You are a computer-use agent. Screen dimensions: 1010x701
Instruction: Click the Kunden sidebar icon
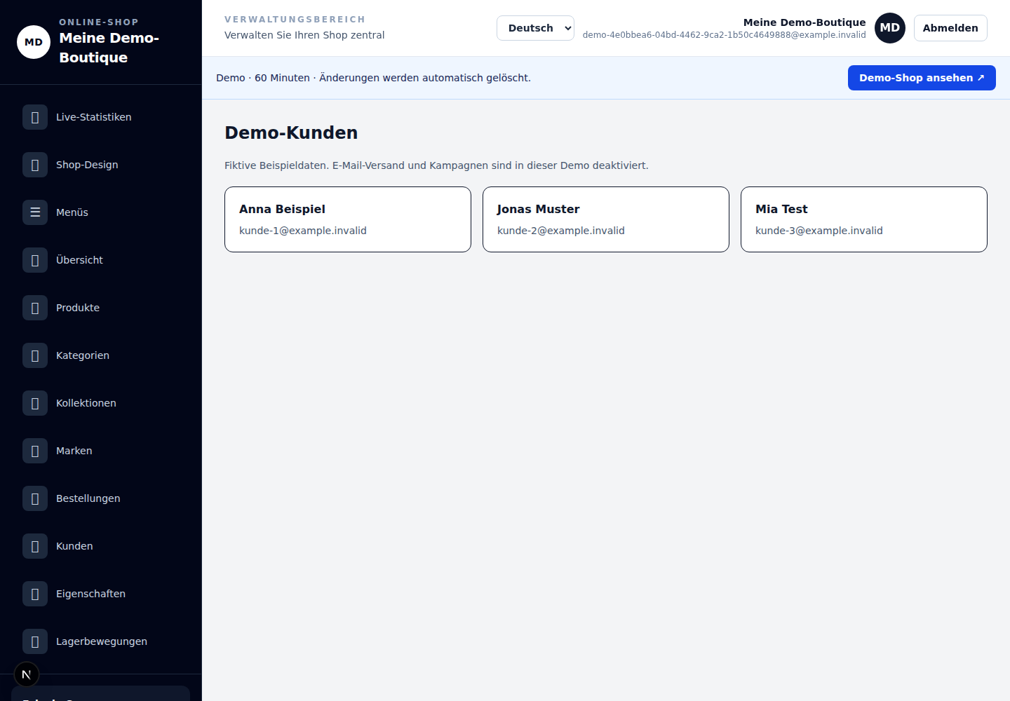(x=35, y=546)
